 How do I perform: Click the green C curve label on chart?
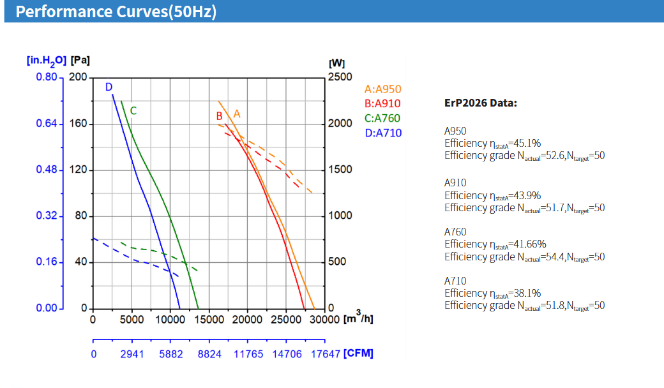pyautogui.click(x=133, y=110)
